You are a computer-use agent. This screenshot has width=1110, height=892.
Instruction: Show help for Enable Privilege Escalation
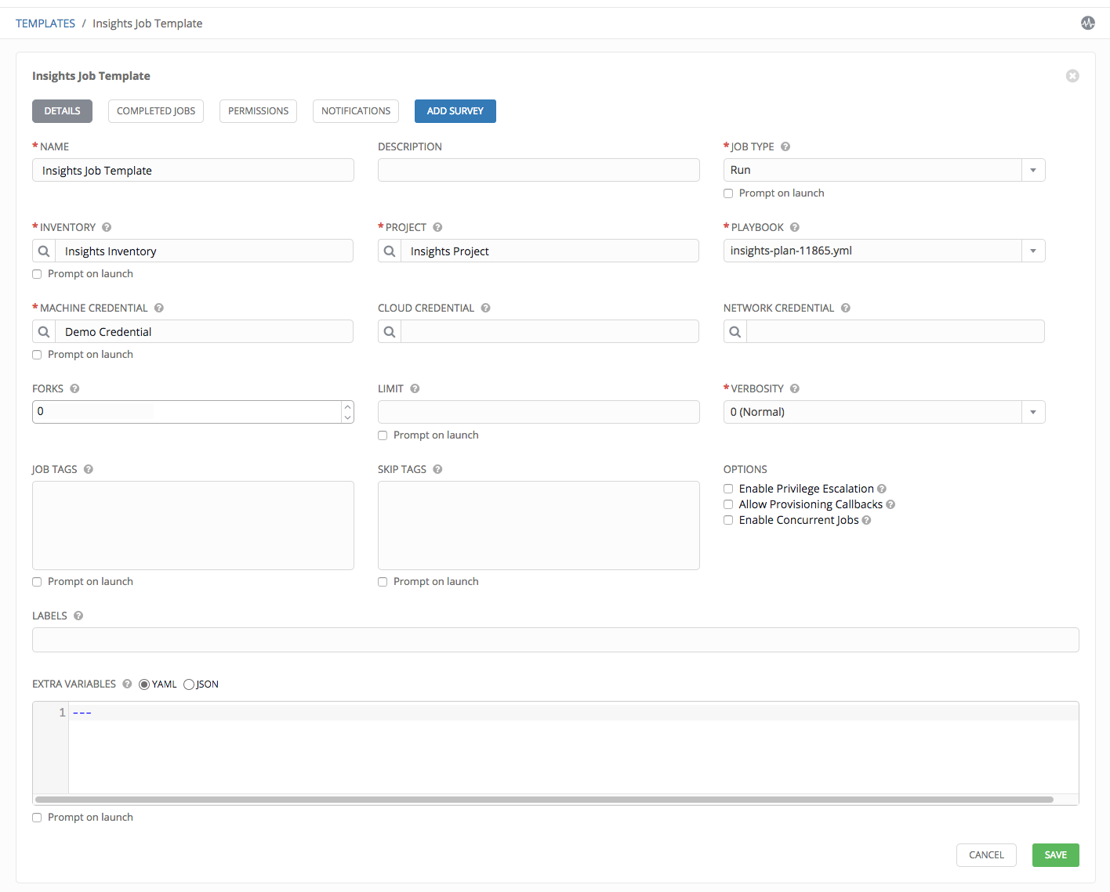tap(882, 489)
